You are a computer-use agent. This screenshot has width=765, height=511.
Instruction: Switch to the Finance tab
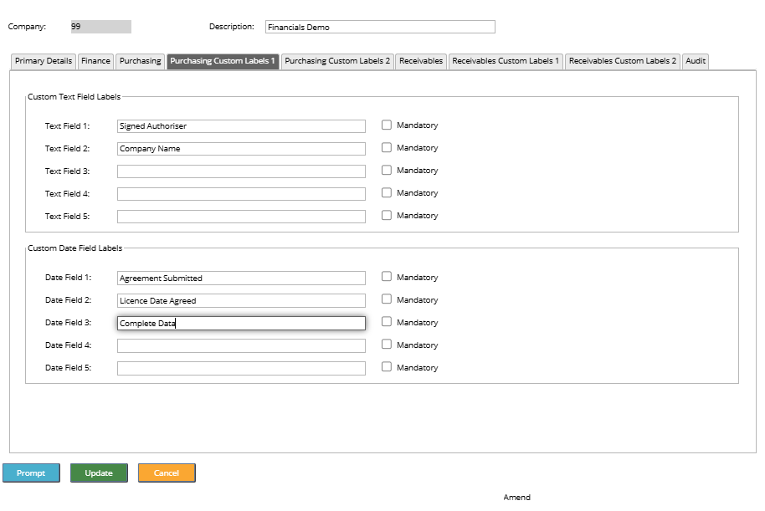(x=95, y=61)
